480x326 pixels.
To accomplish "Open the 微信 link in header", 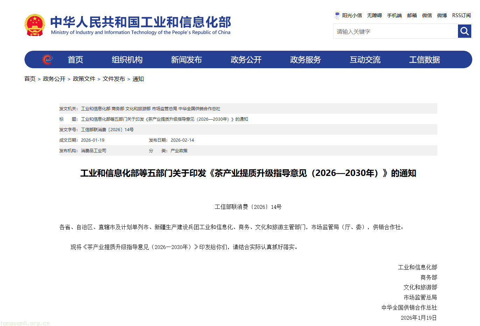I will click(427, 15).
